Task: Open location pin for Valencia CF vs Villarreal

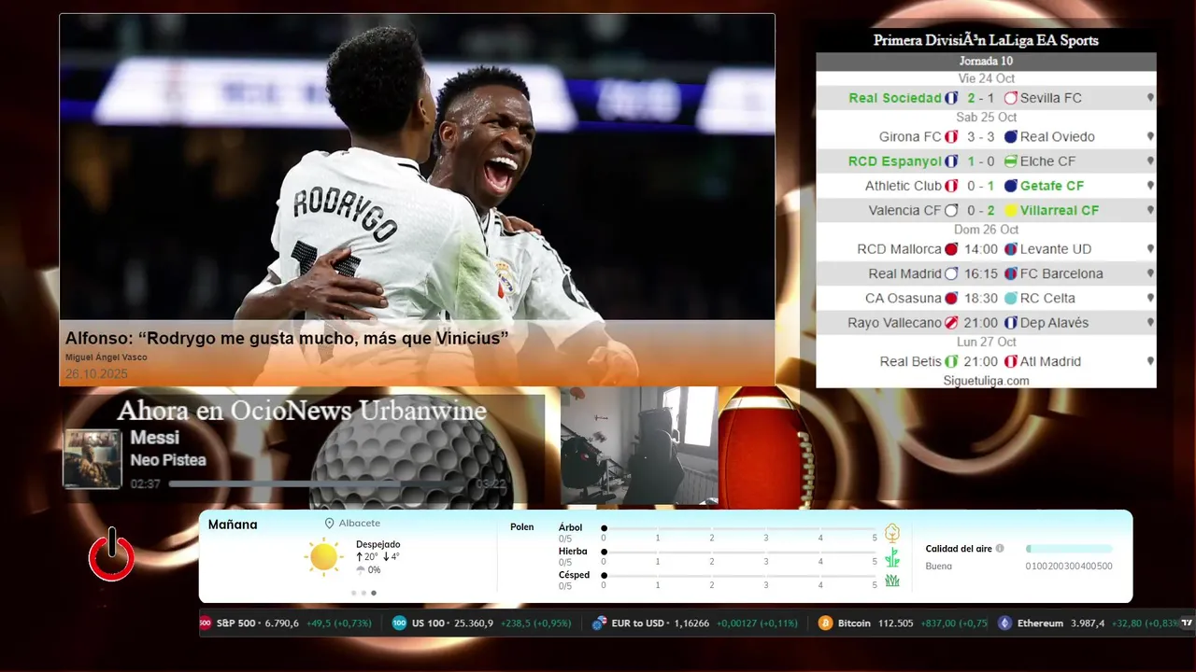Action: tap(1150, 211)
